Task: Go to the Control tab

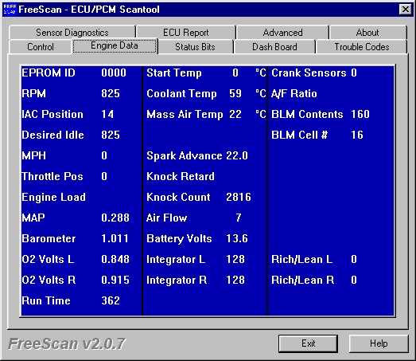Action: click(41, 47)
